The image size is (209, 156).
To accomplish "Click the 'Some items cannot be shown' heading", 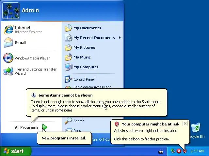I will (x=66, y=95).
